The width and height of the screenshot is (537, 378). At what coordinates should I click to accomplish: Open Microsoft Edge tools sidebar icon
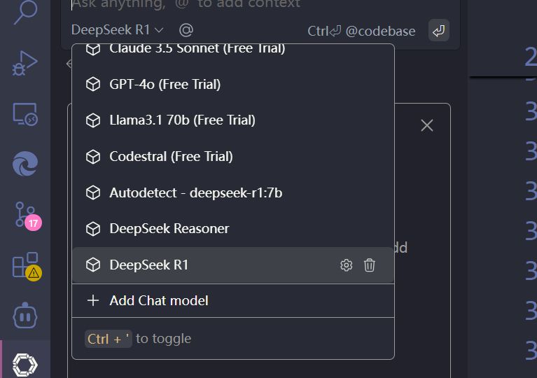pos(25,164)
